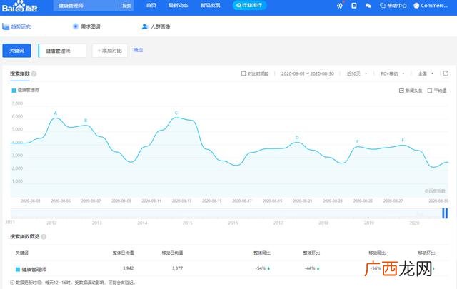Click the info icon by data update note
This screenshot has height=289, width=457.
[x=12, y=283]
